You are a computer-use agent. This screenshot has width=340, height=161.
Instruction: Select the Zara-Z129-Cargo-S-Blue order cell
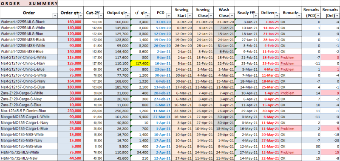tap(29, 105)
